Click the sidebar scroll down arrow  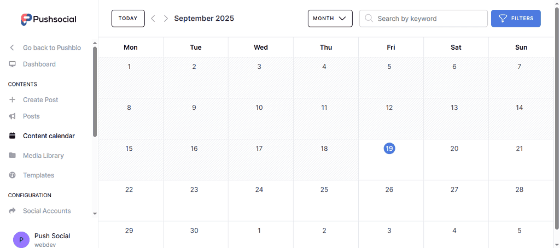pyautogui.click(x=95, y=214)
